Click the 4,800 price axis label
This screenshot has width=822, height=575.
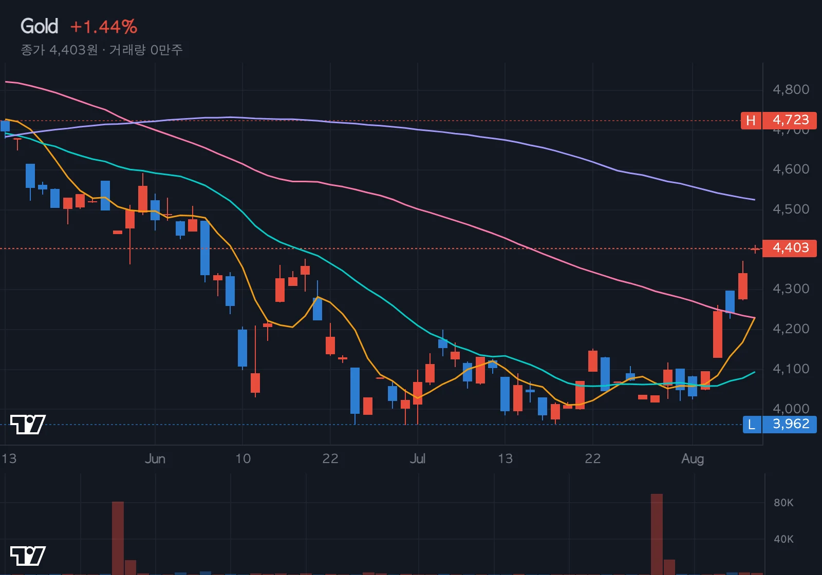tap(791, 90)
